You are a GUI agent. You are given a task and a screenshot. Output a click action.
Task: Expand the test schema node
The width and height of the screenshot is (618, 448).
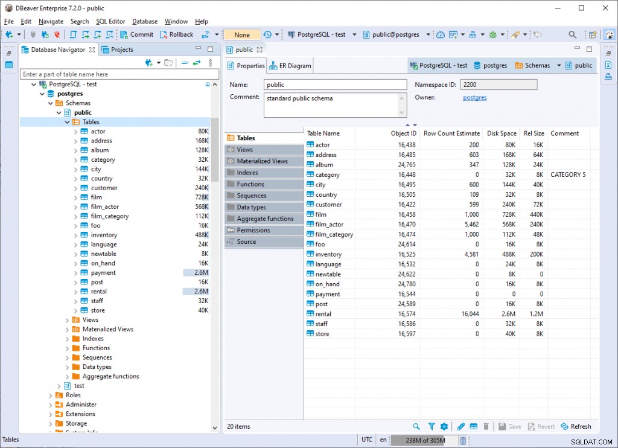59,386
